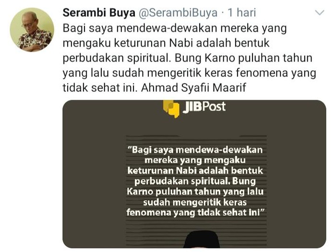Screen dimensions: 336x252
Task: Expand the tweet options chevron
Action: [x=320, y=13]
